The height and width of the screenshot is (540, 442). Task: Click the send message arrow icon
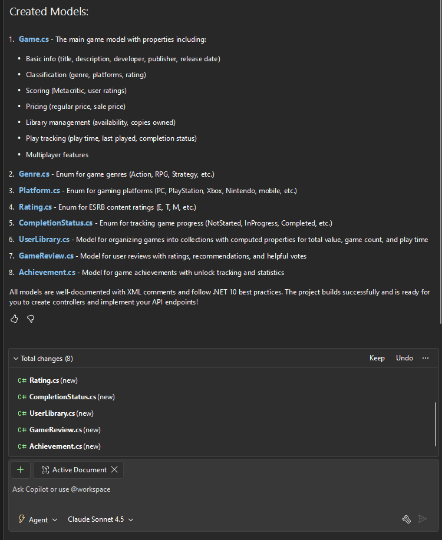point(422,519)
